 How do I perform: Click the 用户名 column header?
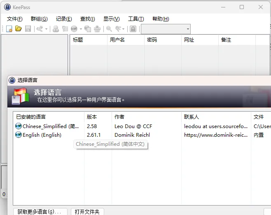click(x=126, y=40)
